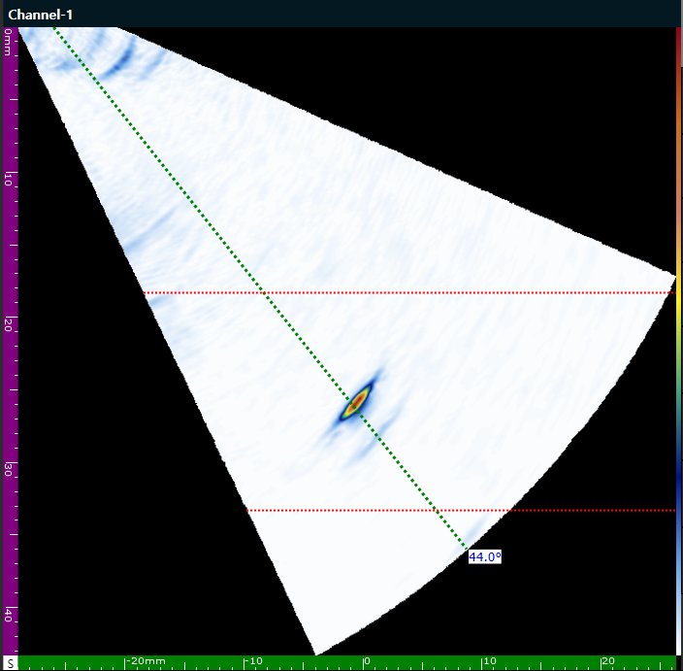Click the 0mm label on purple depth ruler

click(x=8, y=43)
